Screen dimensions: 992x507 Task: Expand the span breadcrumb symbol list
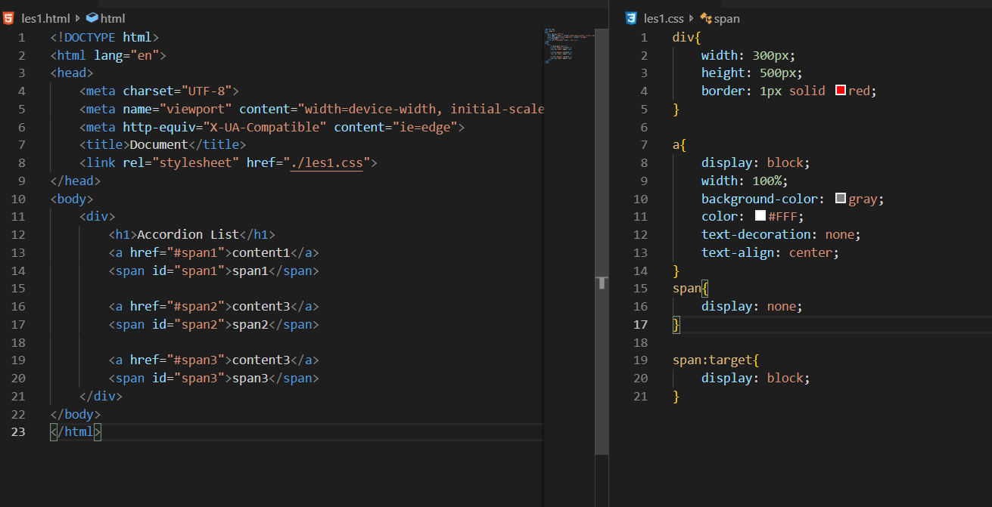(726, 18)
